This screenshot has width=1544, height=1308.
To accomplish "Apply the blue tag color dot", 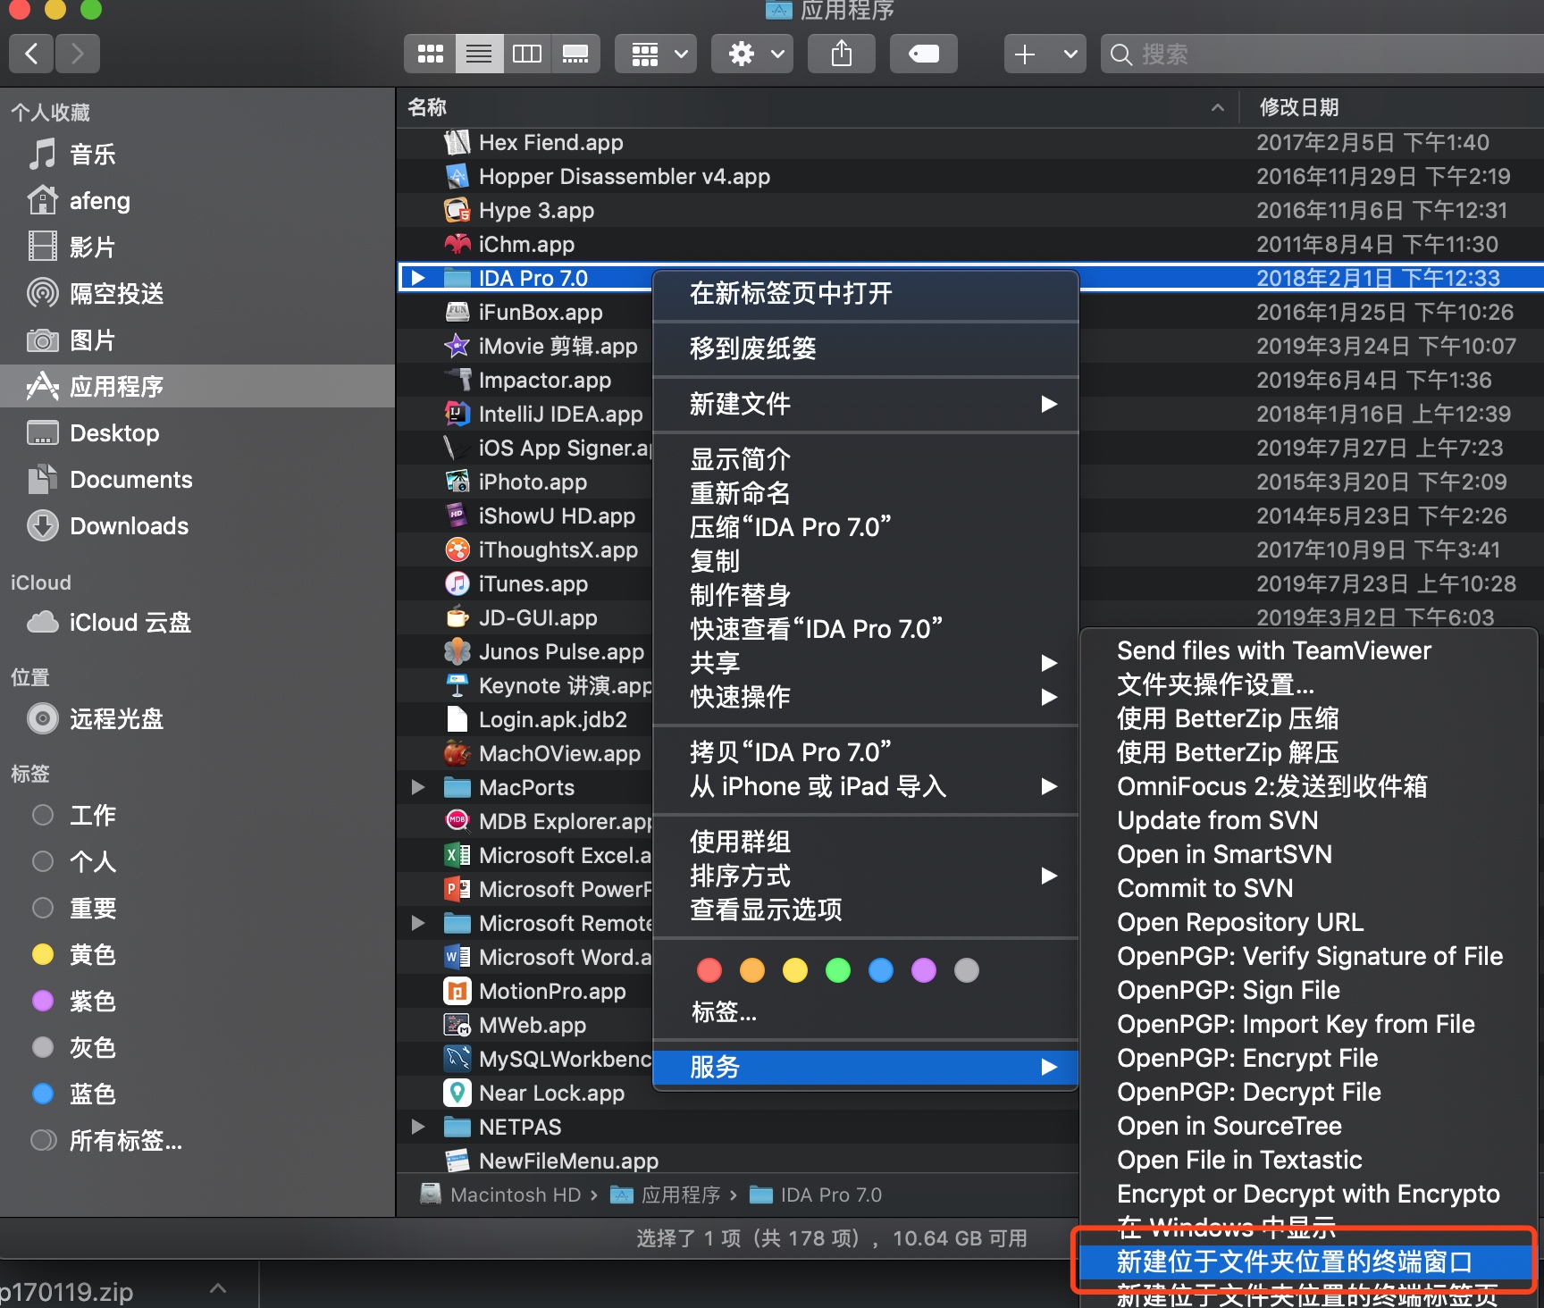I will point(881,970).
